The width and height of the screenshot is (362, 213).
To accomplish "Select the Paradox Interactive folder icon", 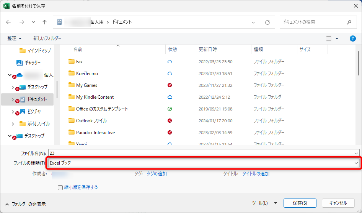I will 72,132.
